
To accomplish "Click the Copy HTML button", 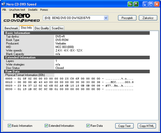I will [x=147, y=126].
